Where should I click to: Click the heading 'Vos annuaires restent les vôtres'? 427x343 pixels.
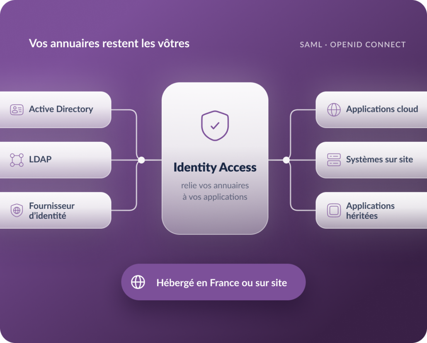tap(109, 43)
